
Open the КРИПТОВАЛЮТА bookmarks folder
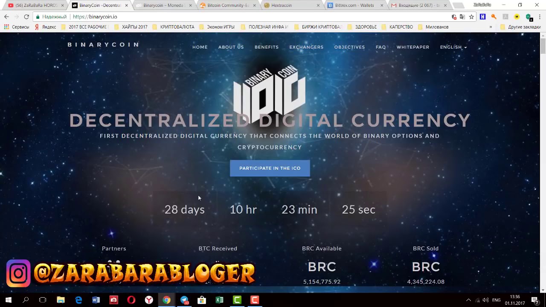pyautogui.click(x=173, y=27)
